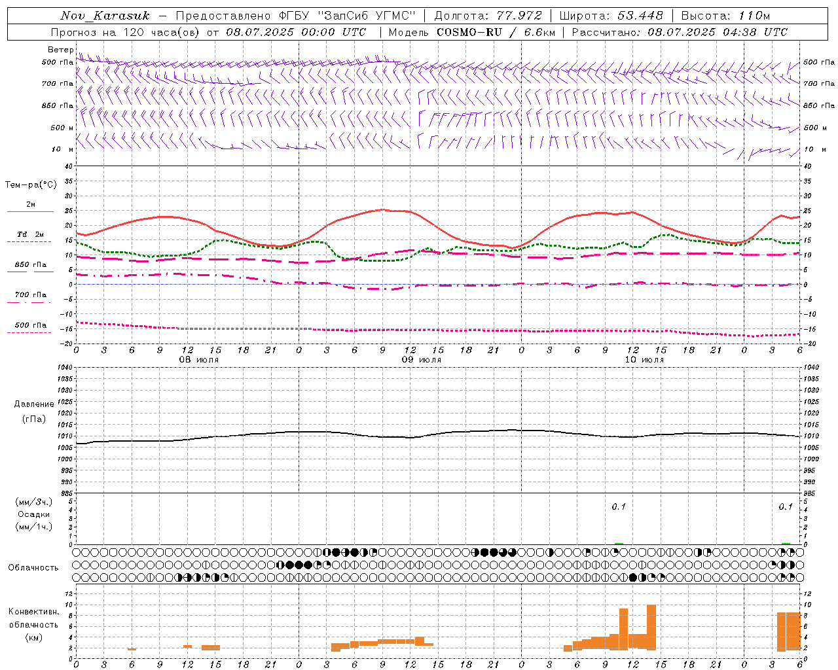This screenshot has width=838, height=670.
Task: Click the '0.1' precipitation value at chart's right end
Action: coord(786,506)
